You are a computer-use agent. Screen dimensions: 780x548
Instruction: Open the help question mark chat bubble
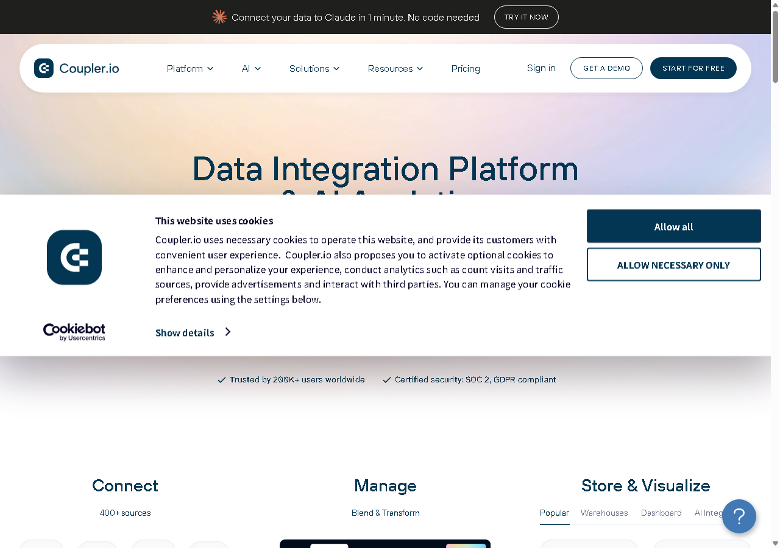[x=739, y=516]
